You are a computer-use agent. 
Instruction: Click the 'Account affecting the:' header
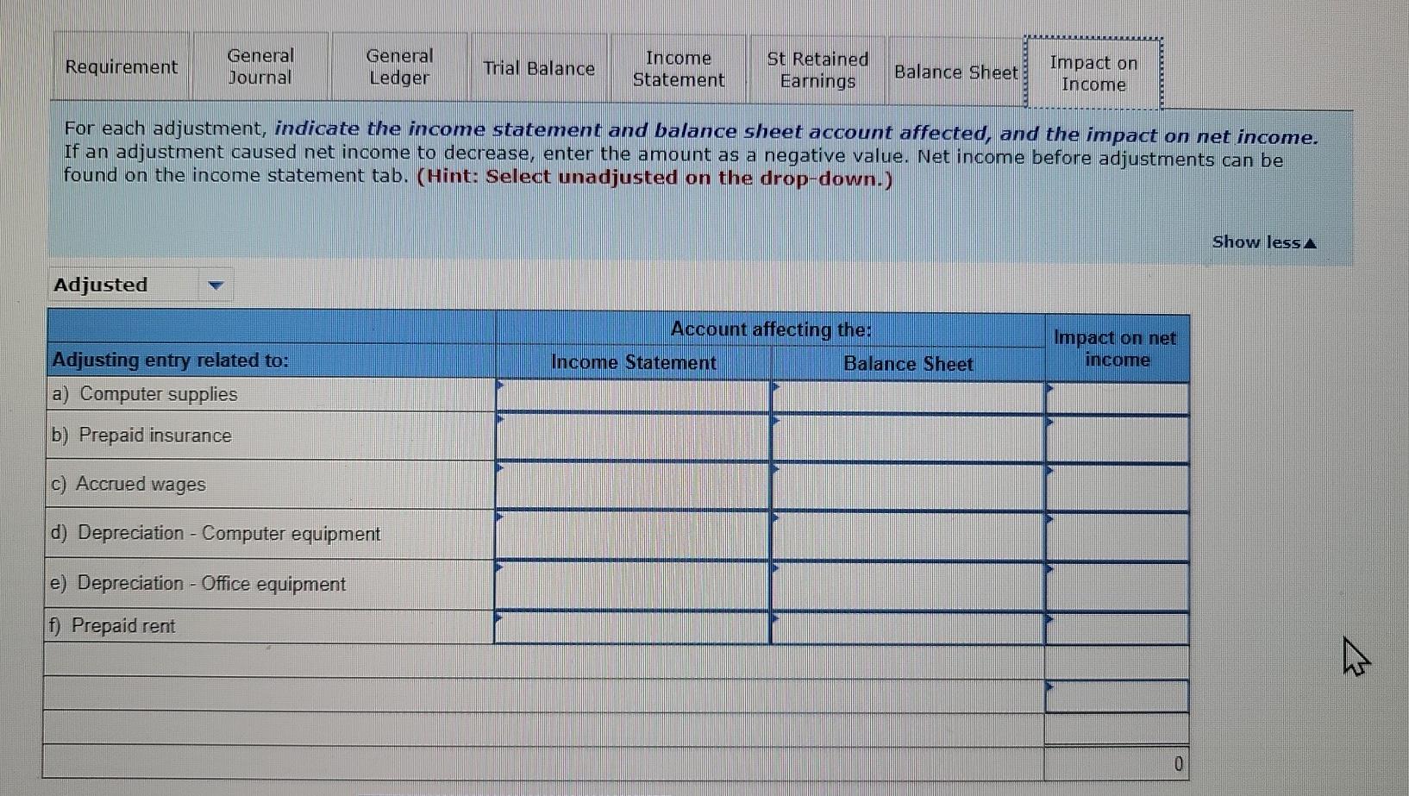tap(771, 329)
